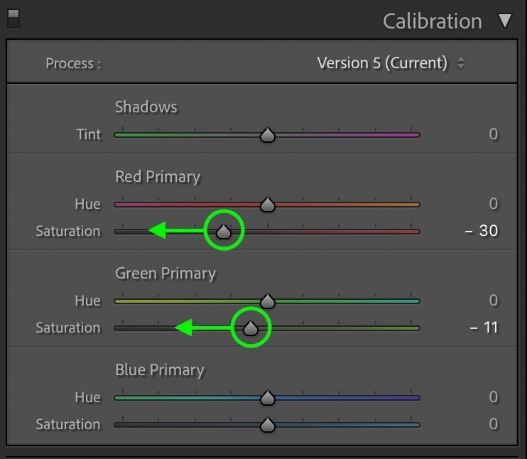Collapse the Calibration panel triangle
The image size is (527, 459).
point(505,21)
